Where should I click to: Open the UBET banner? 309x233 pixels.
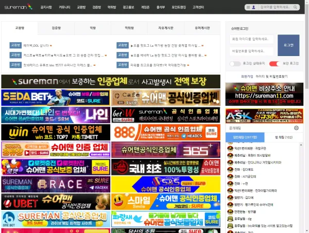pyautogui.click(x=56, y=202)
